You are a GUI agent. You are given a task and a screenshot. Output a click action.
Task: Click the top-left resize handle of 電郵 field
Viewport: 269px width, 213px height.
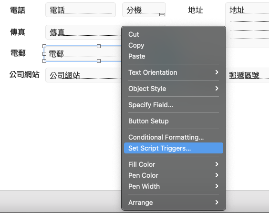(x=44, y=46)
